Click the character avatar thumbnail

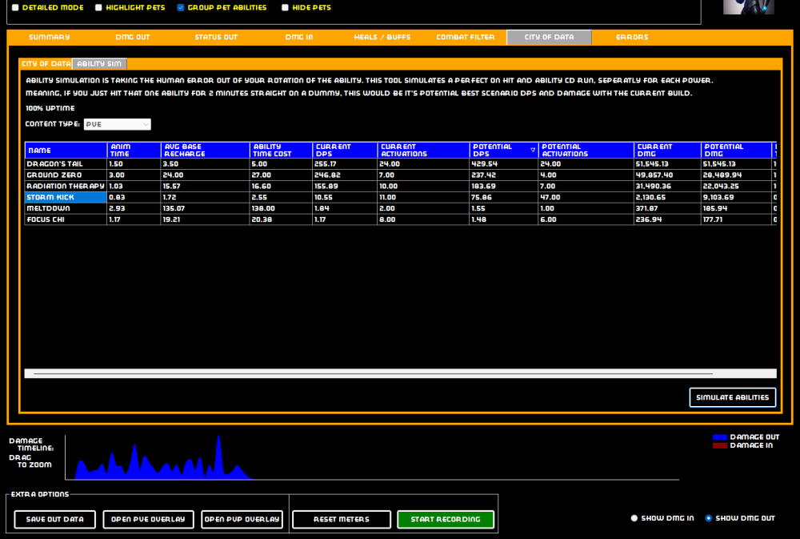[749, 6]
